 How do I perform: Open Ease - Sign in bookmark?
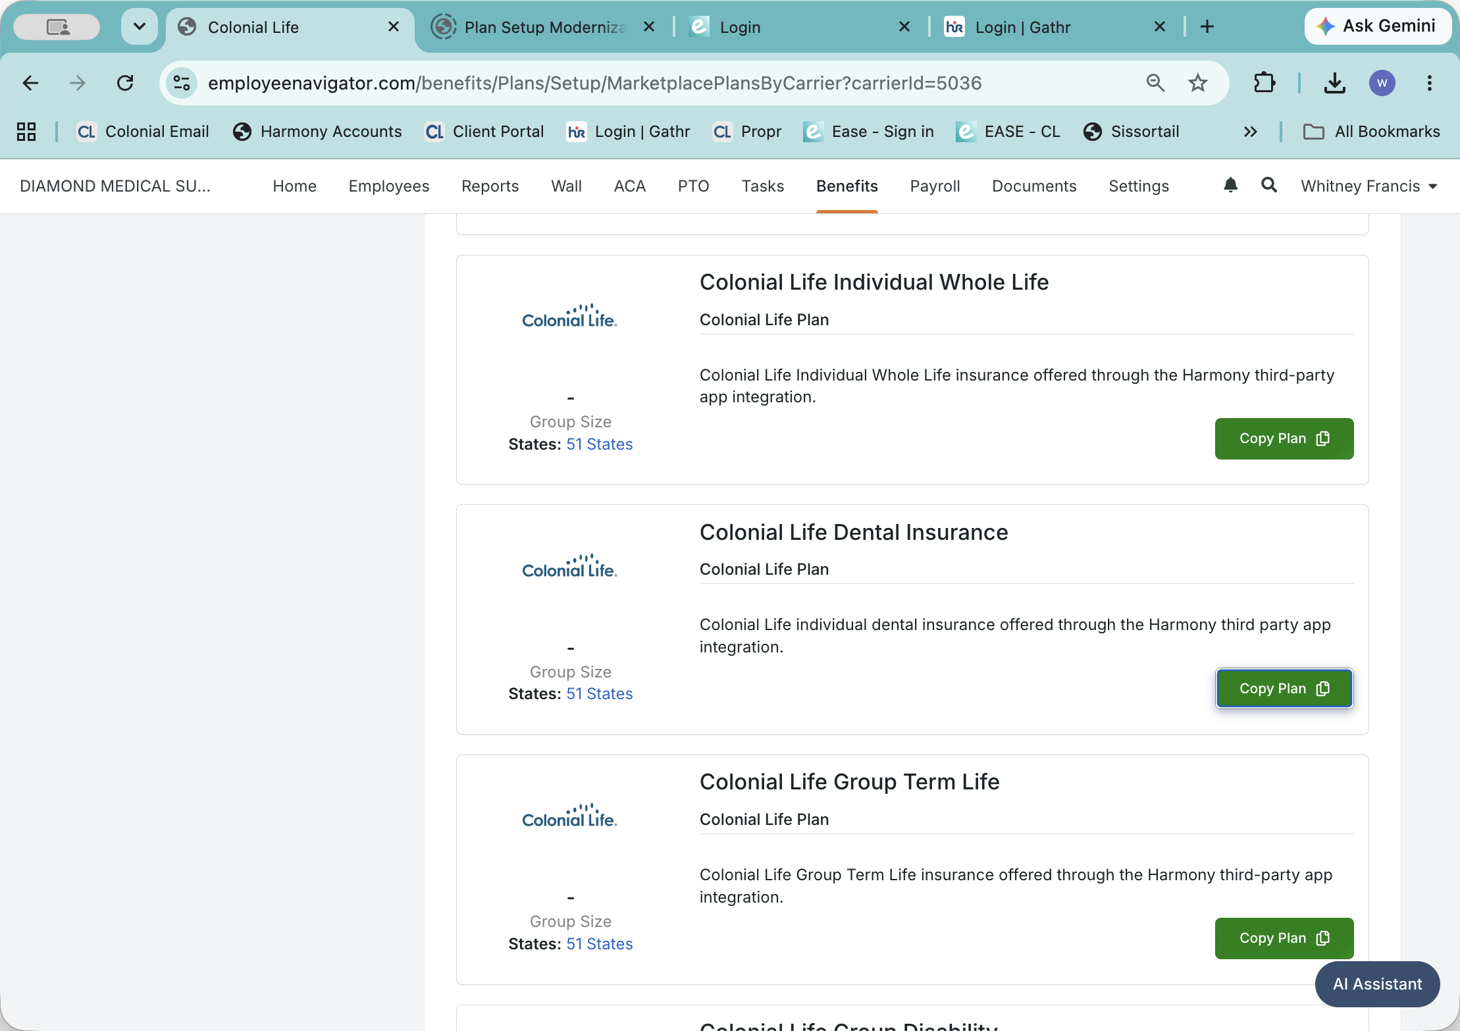pyautogui.click(x=869, y=132)
